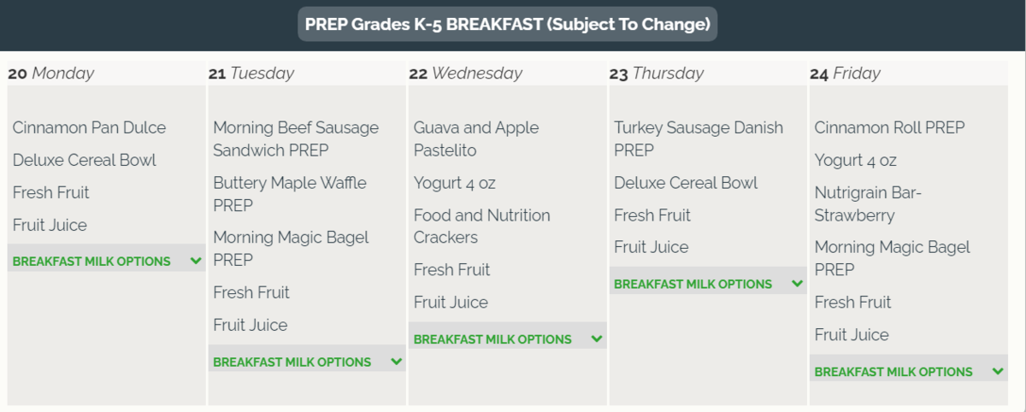Screen dimensions: 1026x412
Task: Select the 24 Friday date header
Action: pos(846,74)
